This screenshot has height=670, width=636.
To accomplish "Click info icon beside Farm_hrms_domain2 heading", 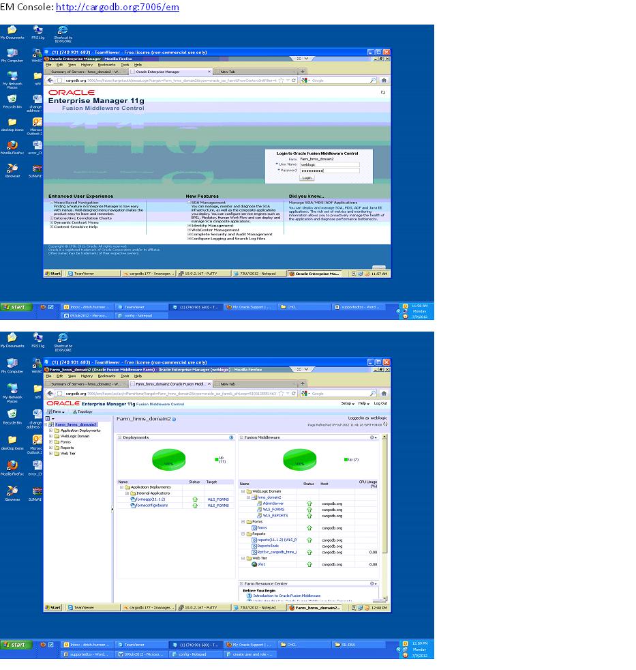I will 174,419.
